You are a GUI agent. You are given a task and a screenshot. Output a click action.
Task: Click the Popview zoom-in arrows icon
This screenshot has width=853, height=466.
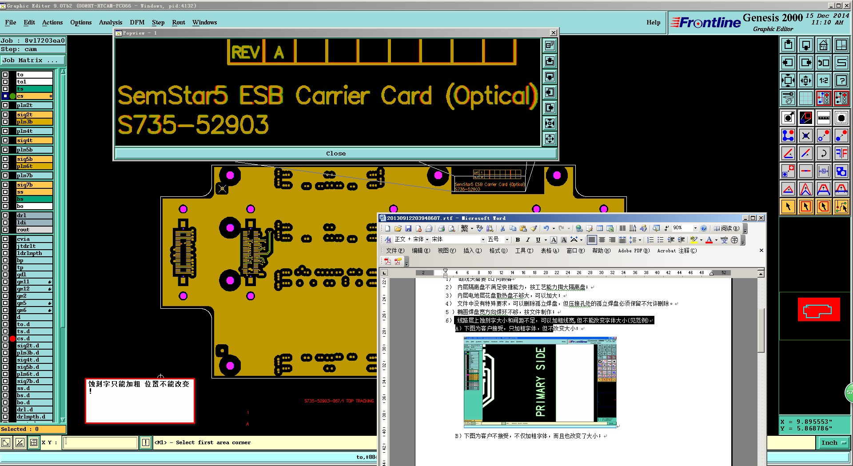tap(550, 123)
